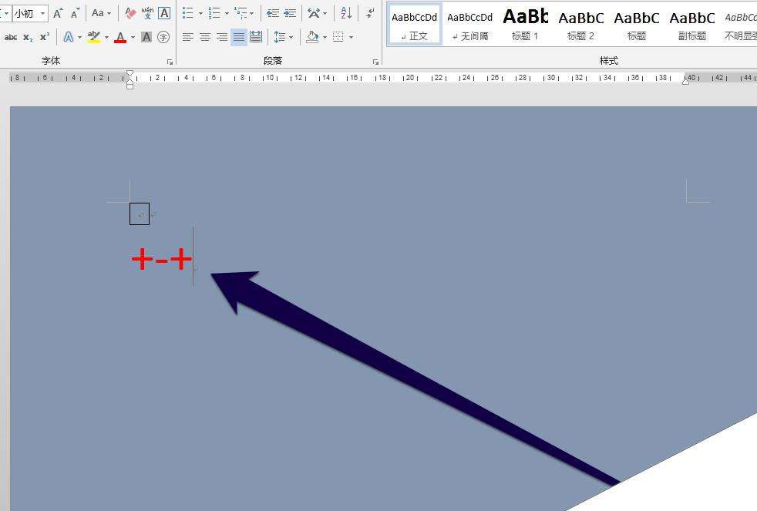Open 字体 dialog launcher

click(x=170, y=62)
